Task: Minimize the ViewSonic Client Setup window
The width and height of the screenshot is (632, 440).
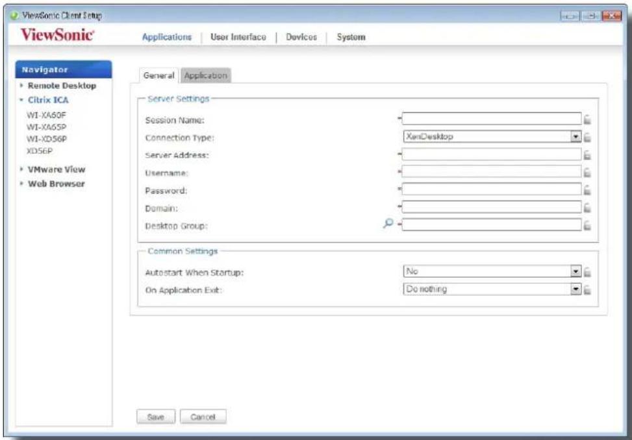Action: 570,16
